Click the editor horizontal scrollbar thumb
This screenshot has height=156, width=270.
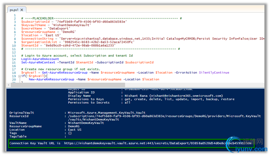point(68,85)
